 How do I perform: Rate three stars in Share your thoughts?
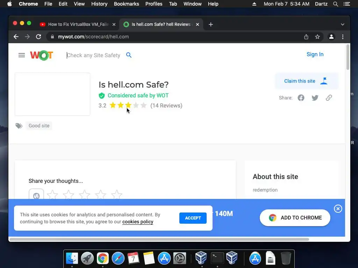click(85, 195)
